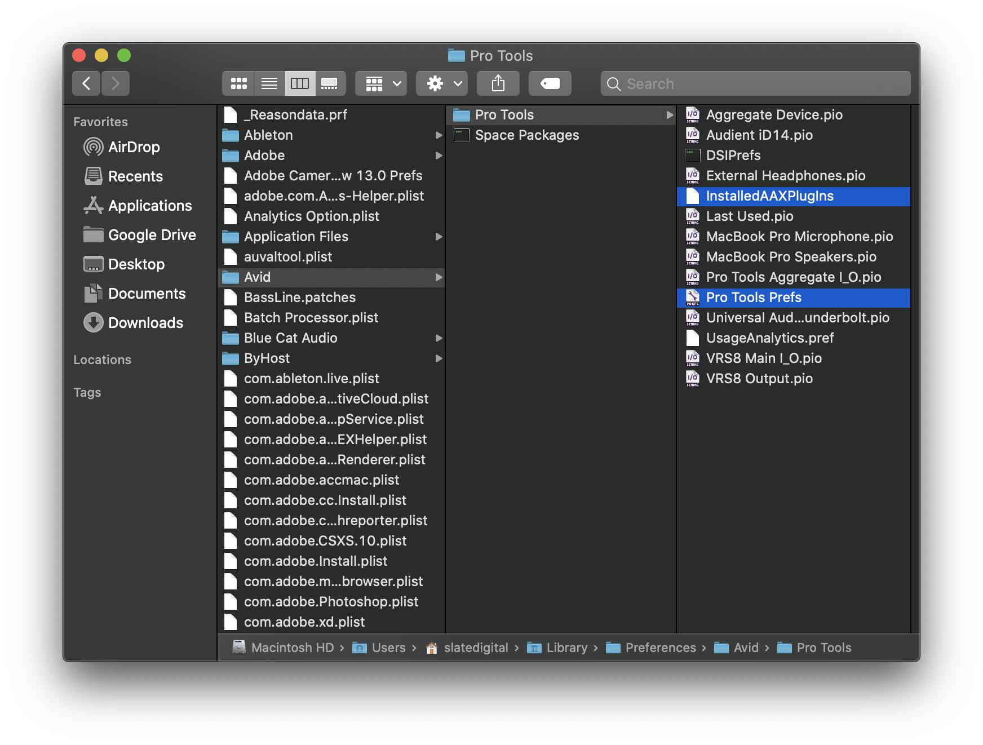Select the Pro Tools folder in second column

(x=561, y=115)
